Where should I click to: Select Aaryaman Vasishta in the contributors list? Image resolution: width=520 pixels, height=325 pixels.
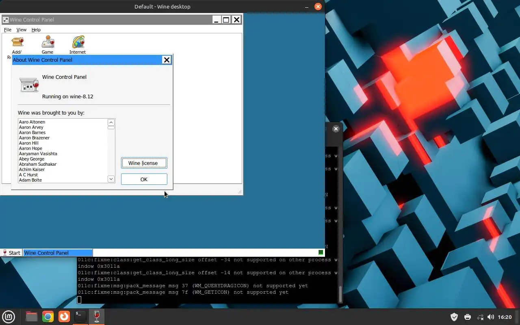[x=38, y=154]
